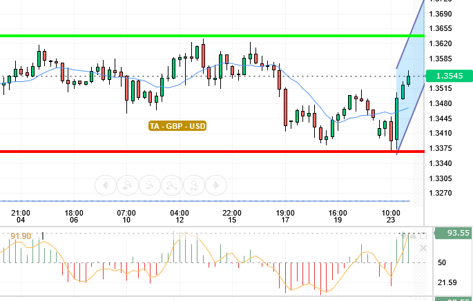Expand horizontal scale with magnifier outward-arrows button

172,185
